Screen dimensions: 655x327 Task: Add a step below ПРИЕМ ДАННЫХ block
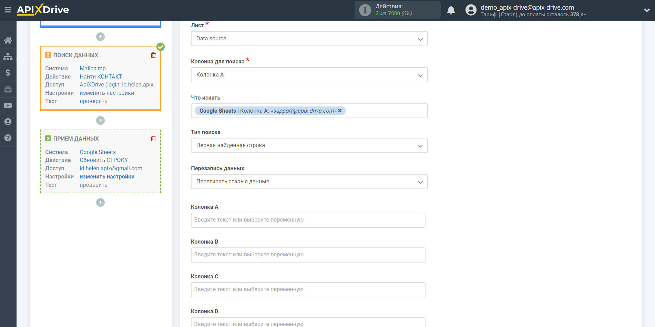click(100, 202)
